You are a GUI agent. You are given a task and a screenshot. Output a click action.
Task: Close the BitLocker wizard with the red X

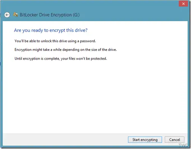[183, 4]
